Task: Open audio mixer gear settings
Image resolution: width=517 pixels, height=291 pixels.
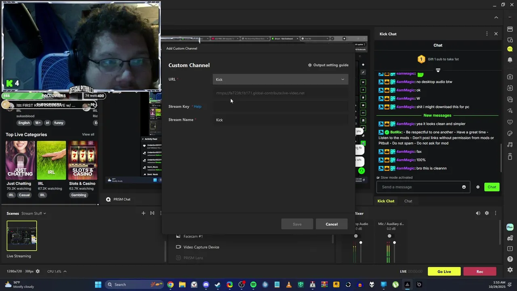Action: (487, 213)
